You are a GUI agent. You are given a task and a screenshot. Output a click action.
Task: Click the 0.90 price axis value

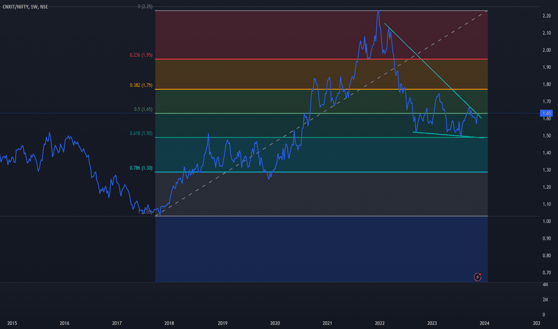click(547, 238)
